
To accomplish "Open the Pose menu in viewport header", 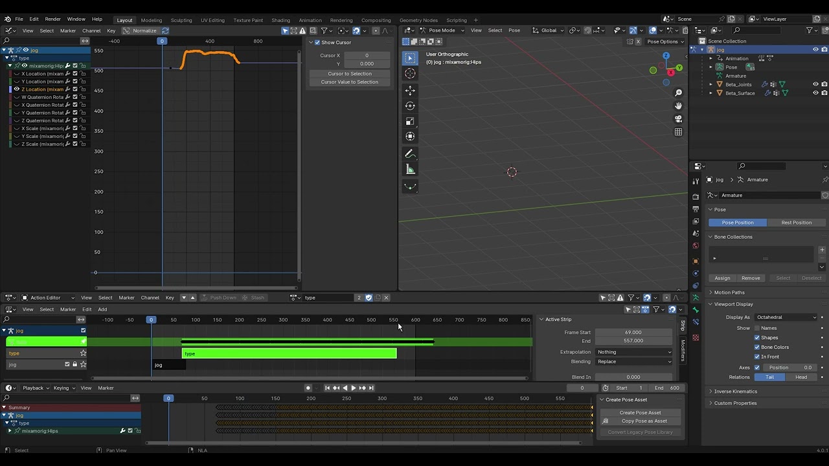I will coord(514,30).
